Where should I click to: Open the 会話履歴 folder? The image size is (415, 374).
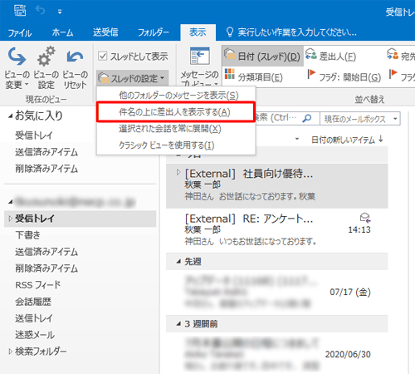[x=33, y=302]
